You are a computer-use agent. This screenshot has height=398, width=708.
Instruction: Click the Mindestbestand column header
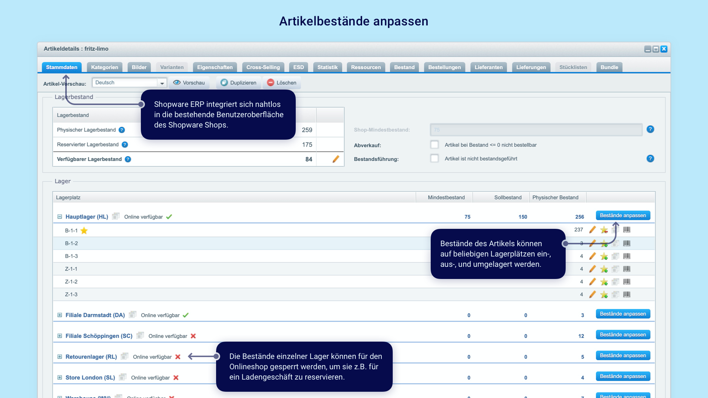[x=444, y=198]
